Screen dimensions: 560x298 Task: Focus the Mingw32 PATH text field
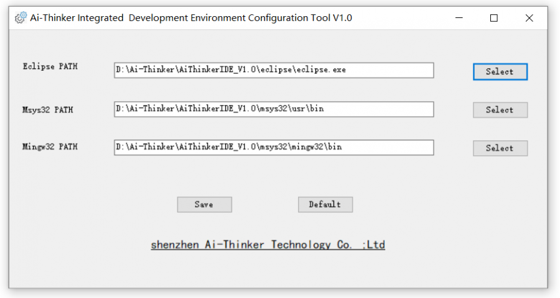tap(274, 147)
